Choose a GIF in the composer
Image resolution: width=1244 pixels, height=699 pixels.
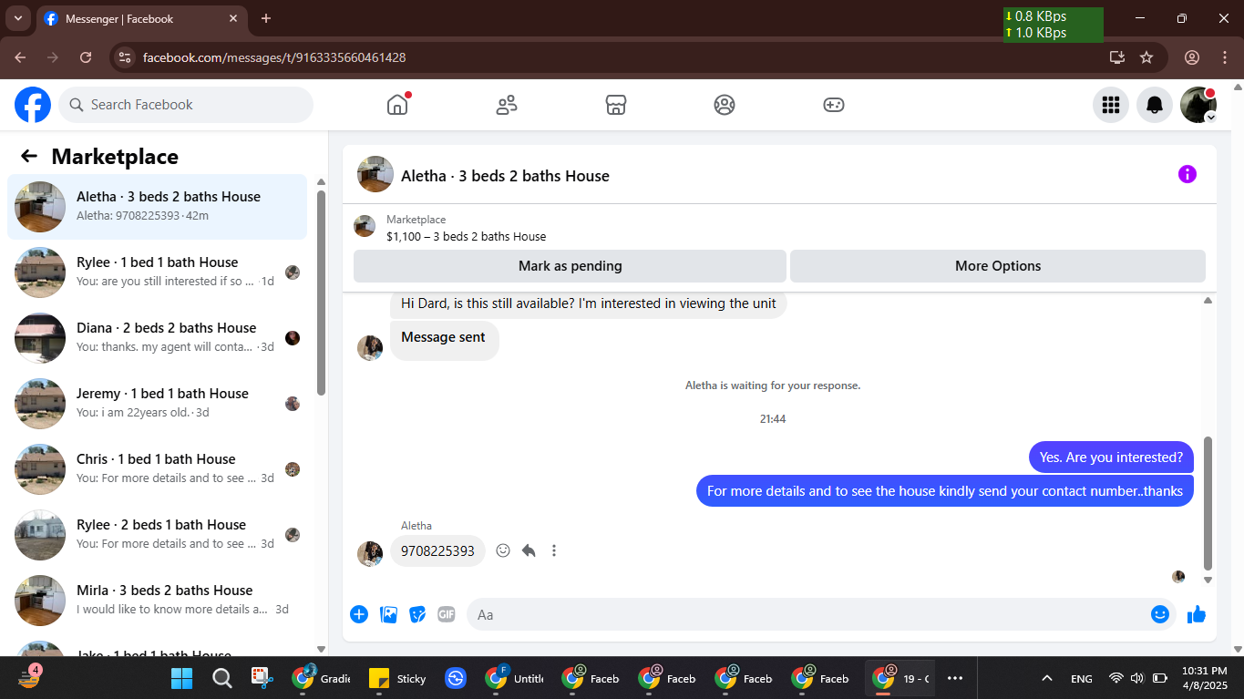tap(447, 614)
